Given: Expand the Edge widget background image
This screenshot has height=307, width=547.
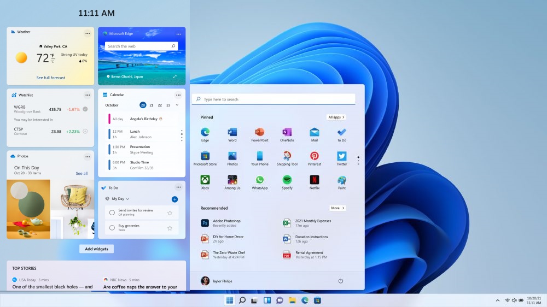Looking at the screenshot, I should [174, 76].
